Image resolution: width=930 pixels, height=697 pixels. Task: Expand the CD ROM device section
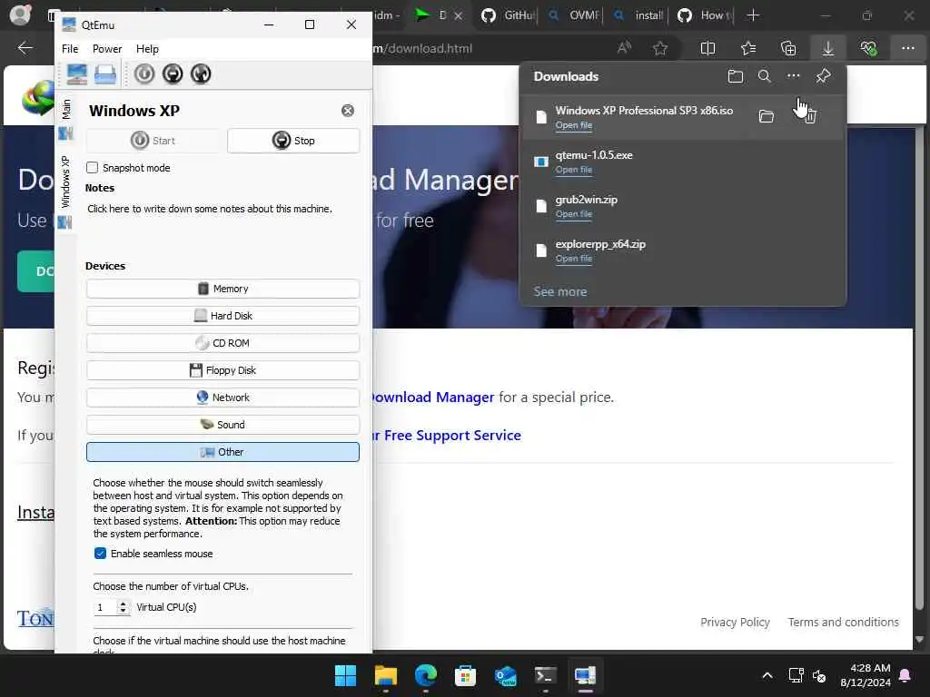click(x=223, y=343)
